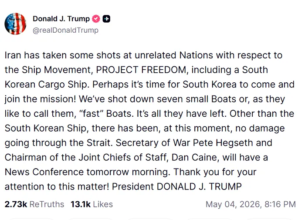Click the words News Conference in post
Screen dimensions: 305x220
click(44, 172)
